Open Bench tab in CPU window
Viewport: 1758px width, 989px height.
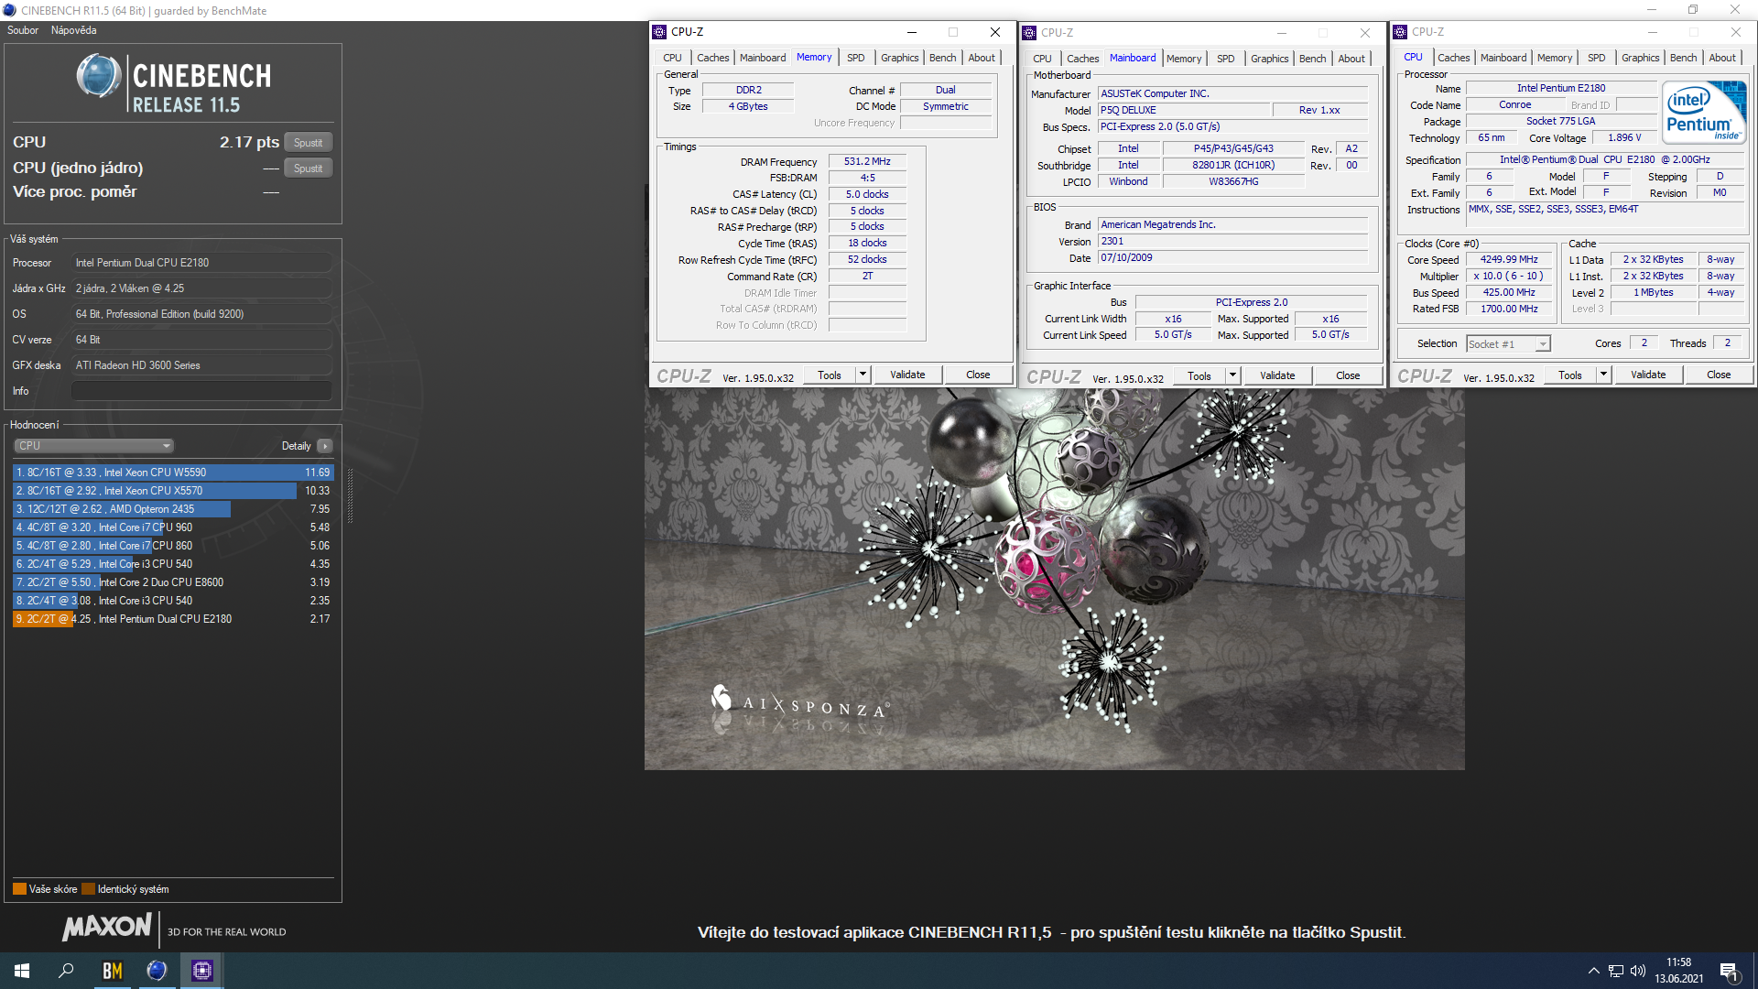(1683, 58)
